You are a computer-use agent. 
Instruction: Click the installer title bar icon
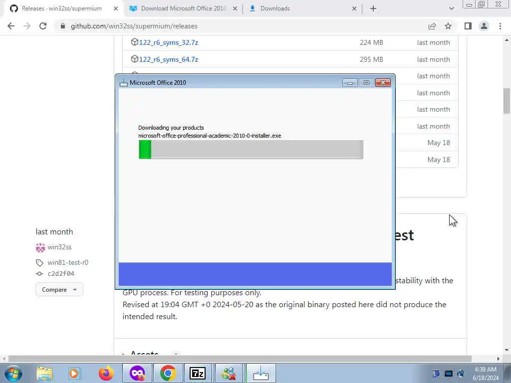(124, 83)
